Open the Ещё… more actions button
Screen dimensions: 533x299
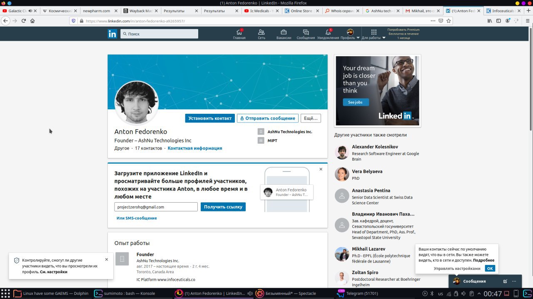[311, 118]
